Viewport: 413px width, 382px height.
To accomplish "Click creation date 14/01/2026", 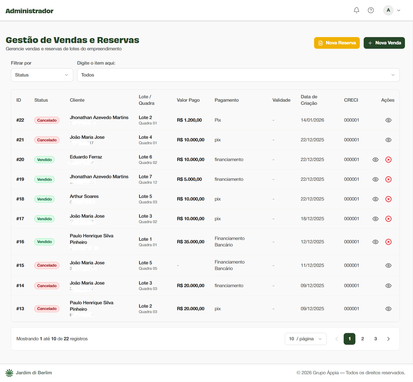I will click(312, 120).
